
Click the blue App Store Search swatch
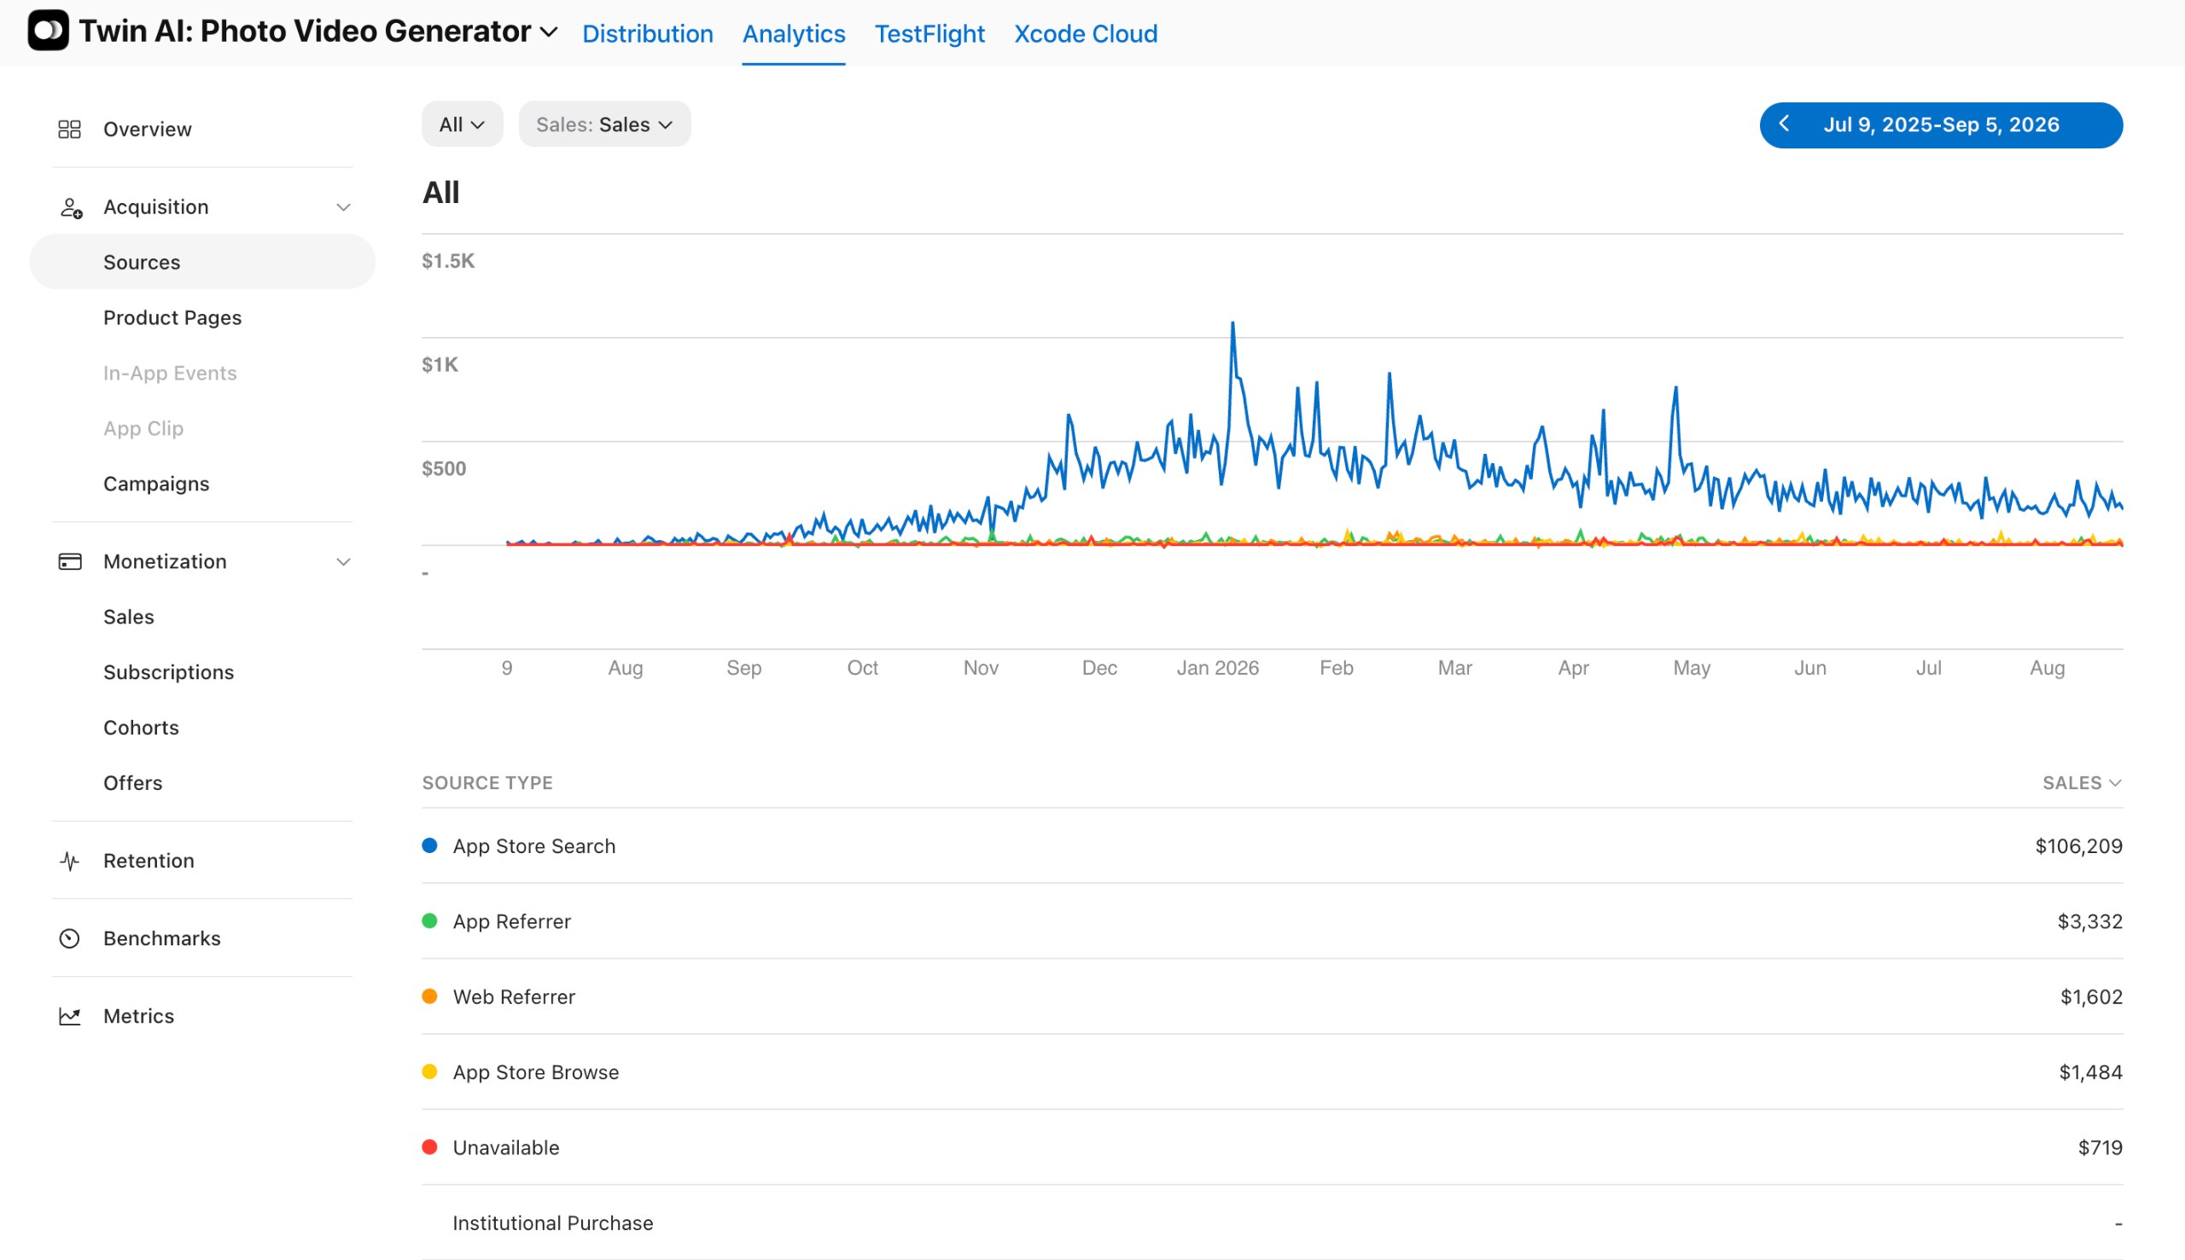[429, 845]
